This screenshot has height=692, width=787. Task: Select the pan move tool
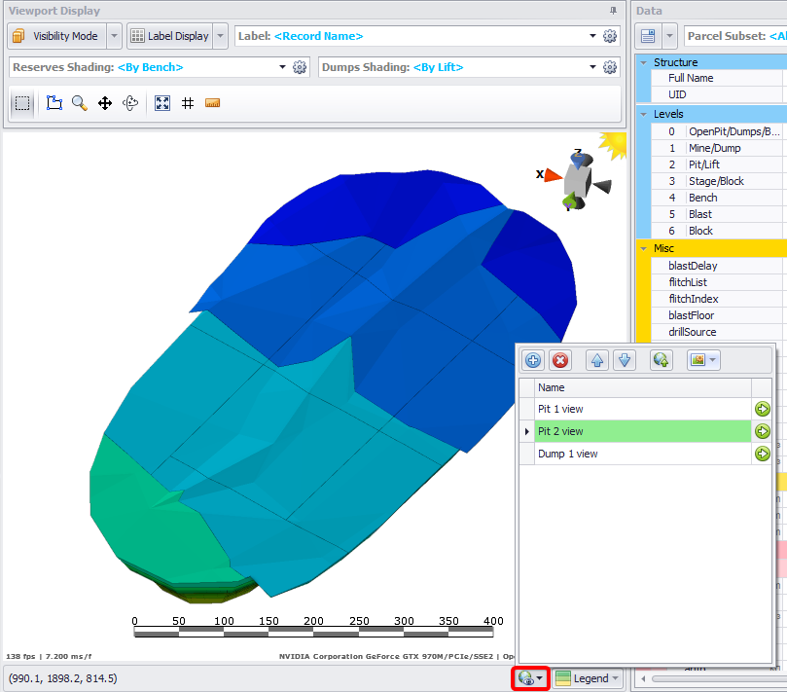tap(105, 103)
